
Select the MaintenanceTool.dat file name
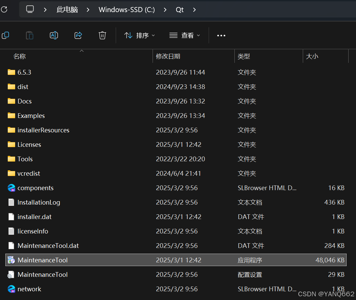click(x=48, y=246)
